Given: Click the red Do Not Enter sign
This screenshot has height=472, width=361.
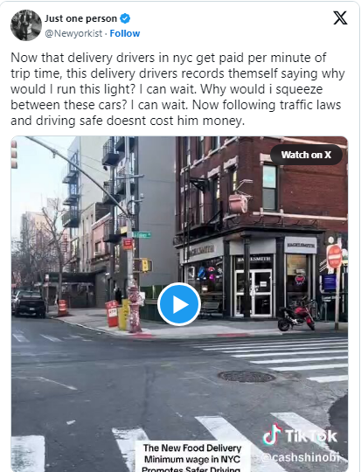Looking at the screenshot, I should [x=334, y=256].
